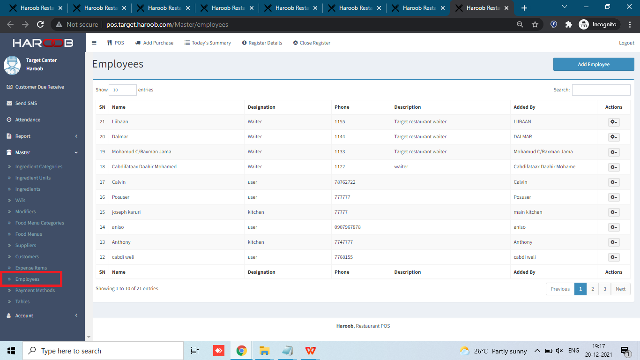This screenshot has width=640, height=360.
Task: Open Today's Summary
Action: click(208, 43)
